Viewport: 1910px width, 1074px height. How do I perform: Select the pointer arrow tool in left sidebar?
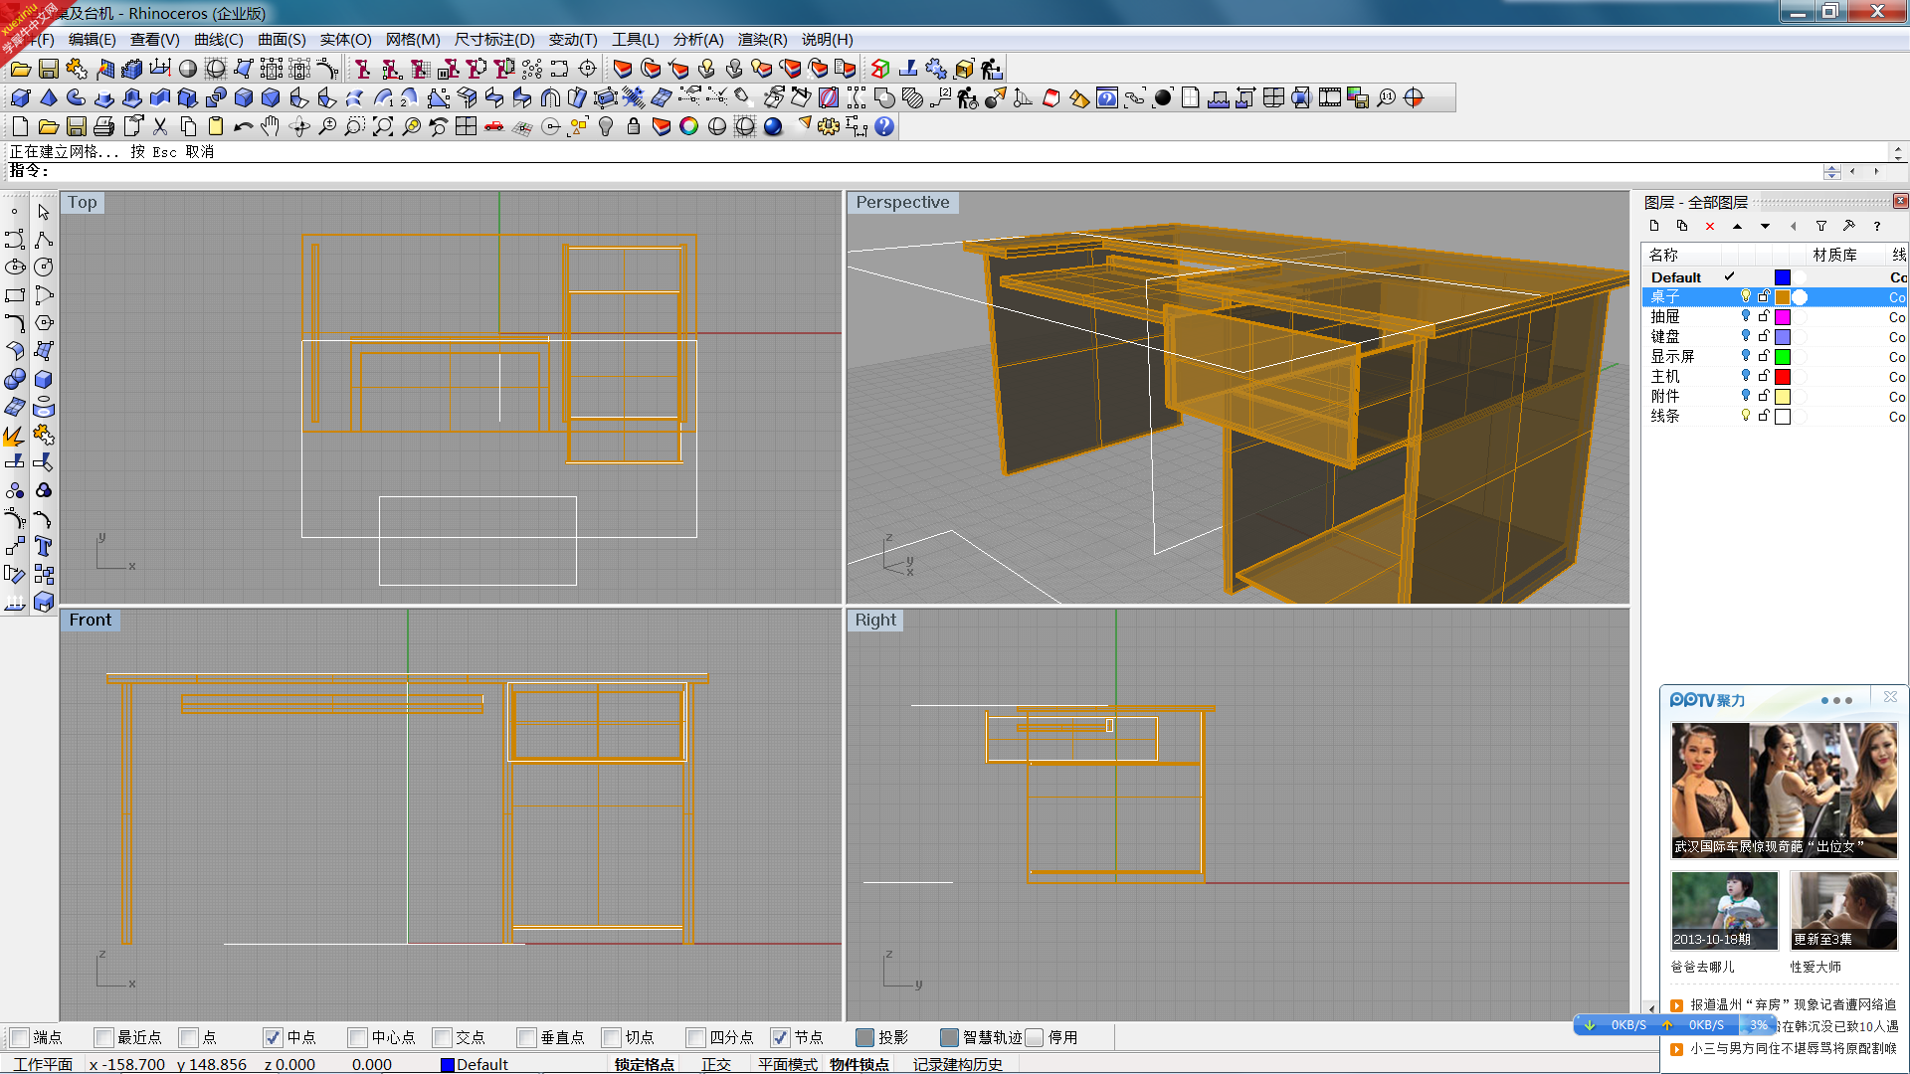(43, 212)
